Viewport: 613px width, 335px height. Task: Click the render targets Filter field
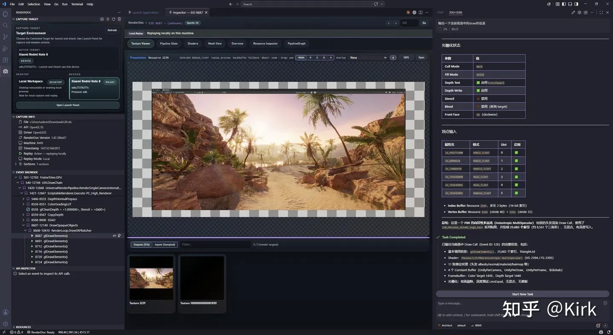[x=215, y=244]
